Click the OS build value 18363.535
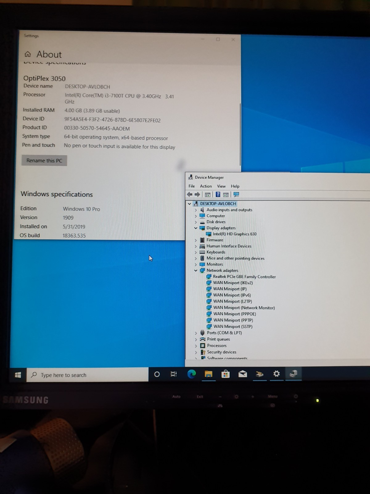This screenshot has width=370, height=494. pos(74,236)
